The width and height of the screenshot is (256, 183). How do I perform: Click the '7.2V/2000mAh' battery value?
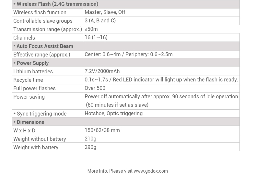(x=102, y=71)
